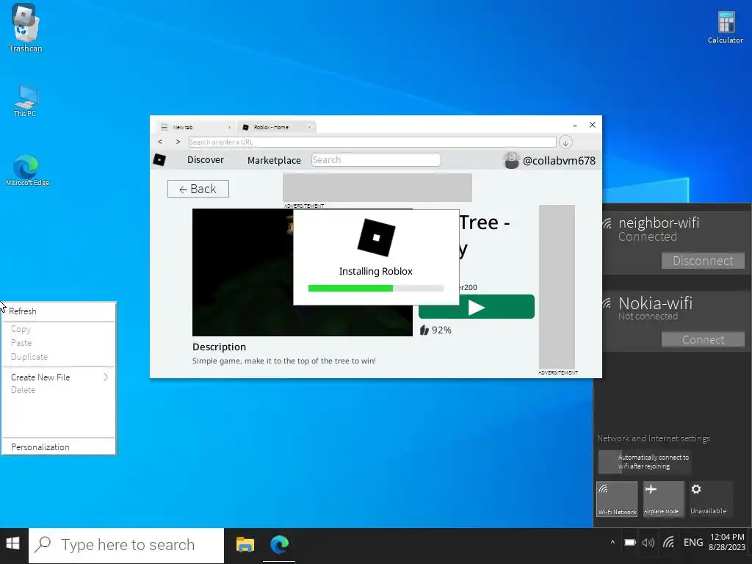Minimize the browser window
Viewport: 752px width, 564px height.
(574, 125)
